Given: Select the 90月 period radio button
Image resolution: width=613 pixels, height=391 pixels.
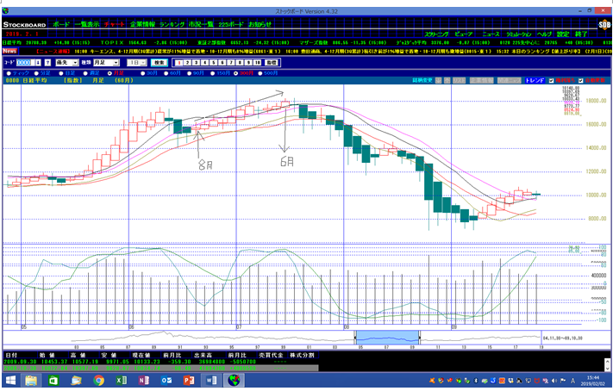Looking at the screenshot, I should pos(189,73).
